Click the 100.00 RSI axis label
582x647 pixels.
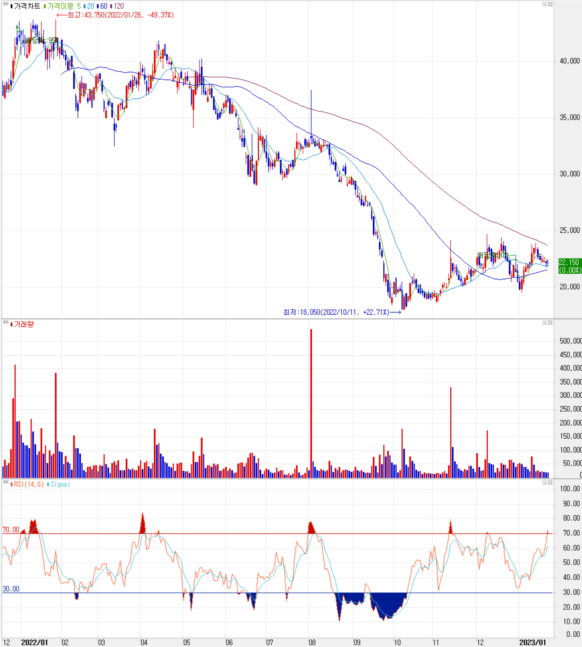tap(570, 489)
